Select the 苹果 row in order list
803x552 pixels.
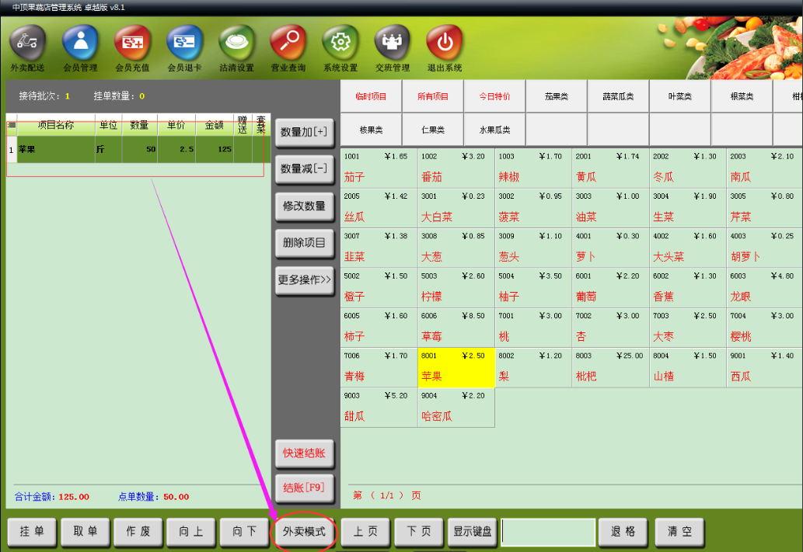coord(138,149)
